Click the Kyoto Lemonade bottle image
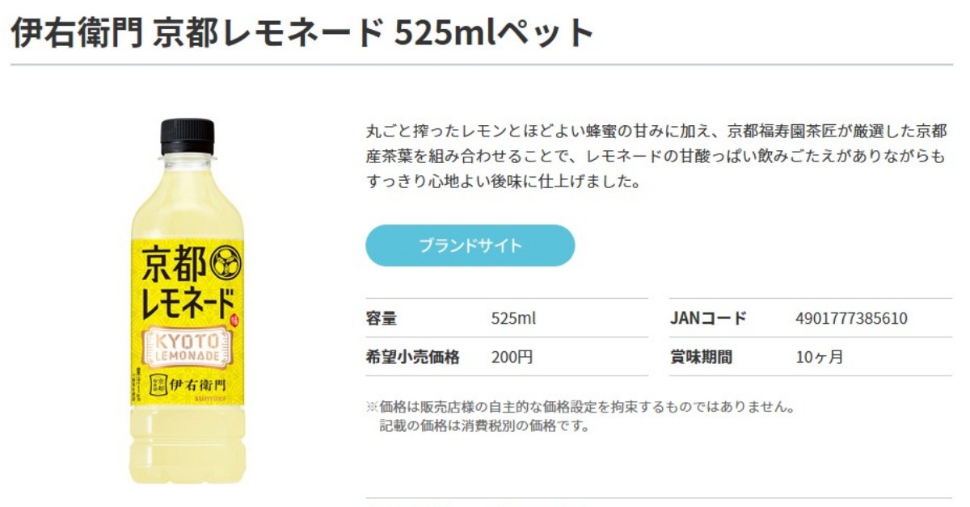 (x=188, y=300)
